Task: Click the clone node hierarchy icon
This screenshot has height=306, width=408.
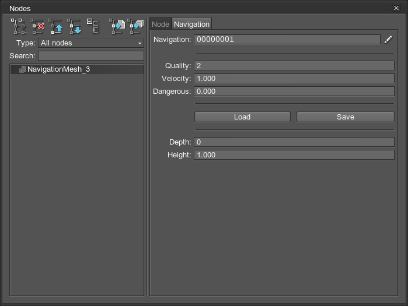Action: [18, 26]
